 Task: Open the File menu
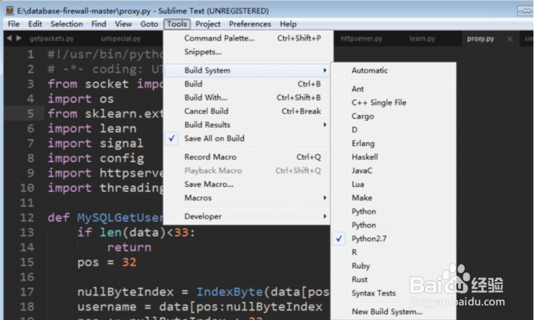pos(13,24)
